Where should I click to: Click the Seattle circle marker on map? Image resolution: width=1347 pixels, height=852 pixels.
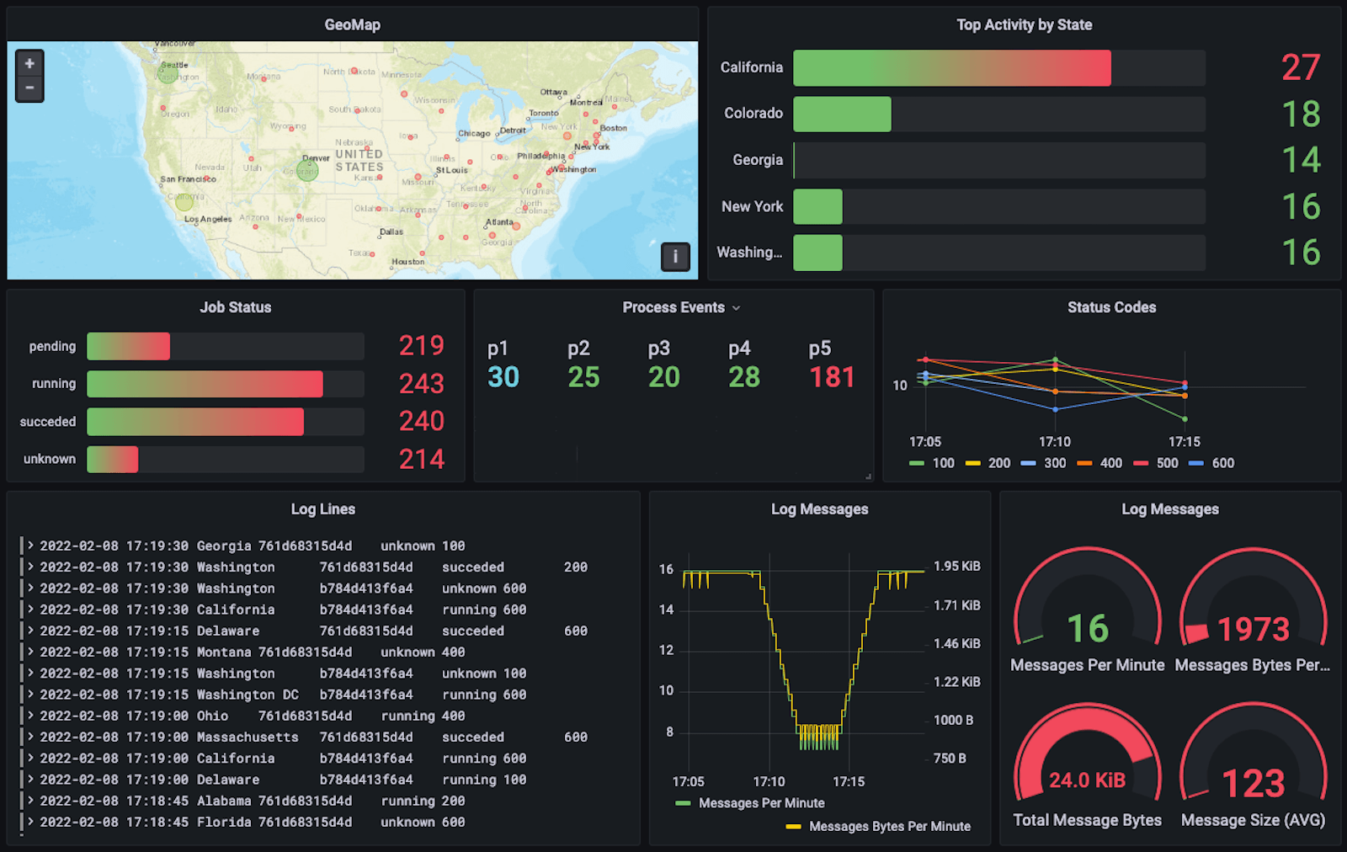coord(168,73)
